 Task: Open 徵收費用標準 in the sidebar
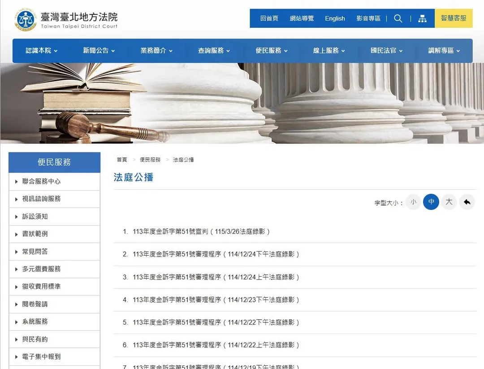coord(54,287)
